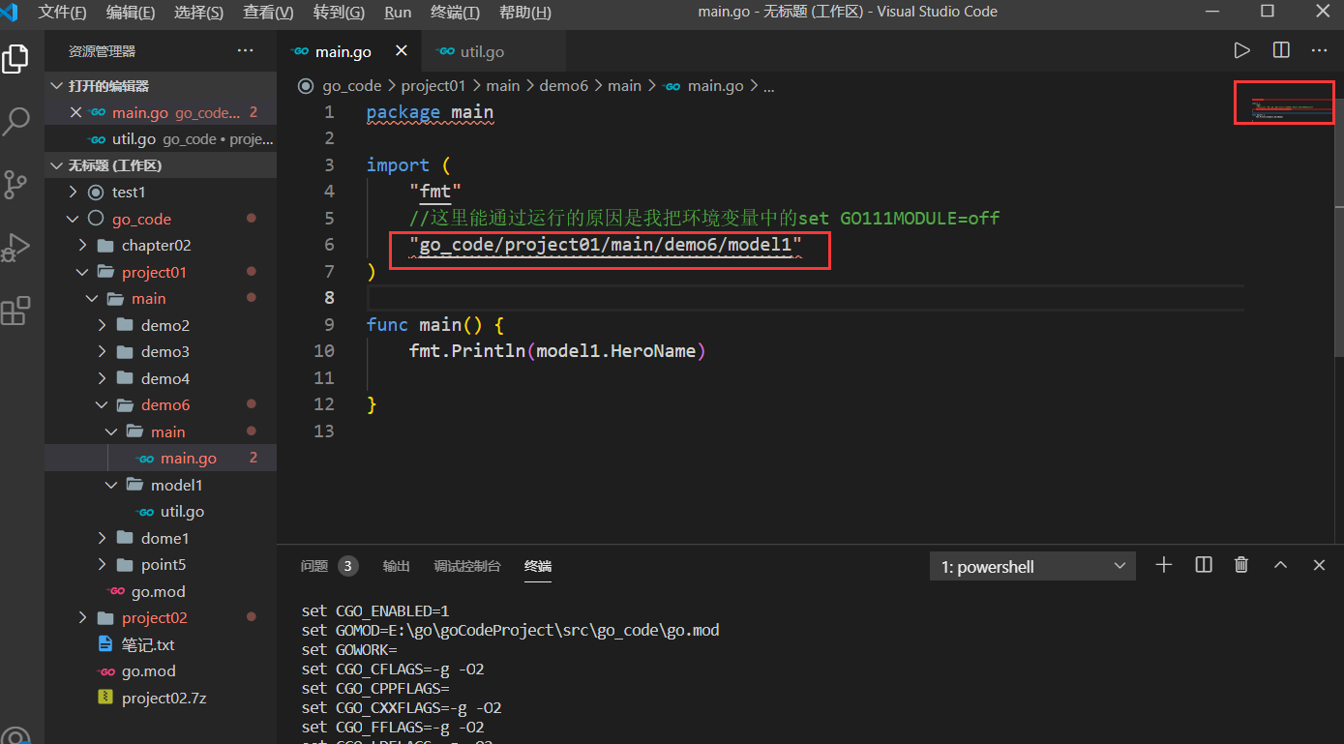Viewport: 1344px width, 744px height.
Task: Switch to the Debug Console (调试控制台) tab
Action: [x=467, y=566]
